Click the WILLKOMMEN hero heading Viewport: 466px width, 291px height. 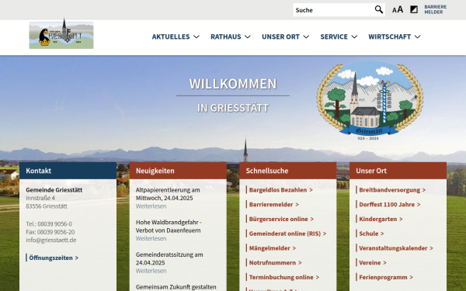(233, 84)
